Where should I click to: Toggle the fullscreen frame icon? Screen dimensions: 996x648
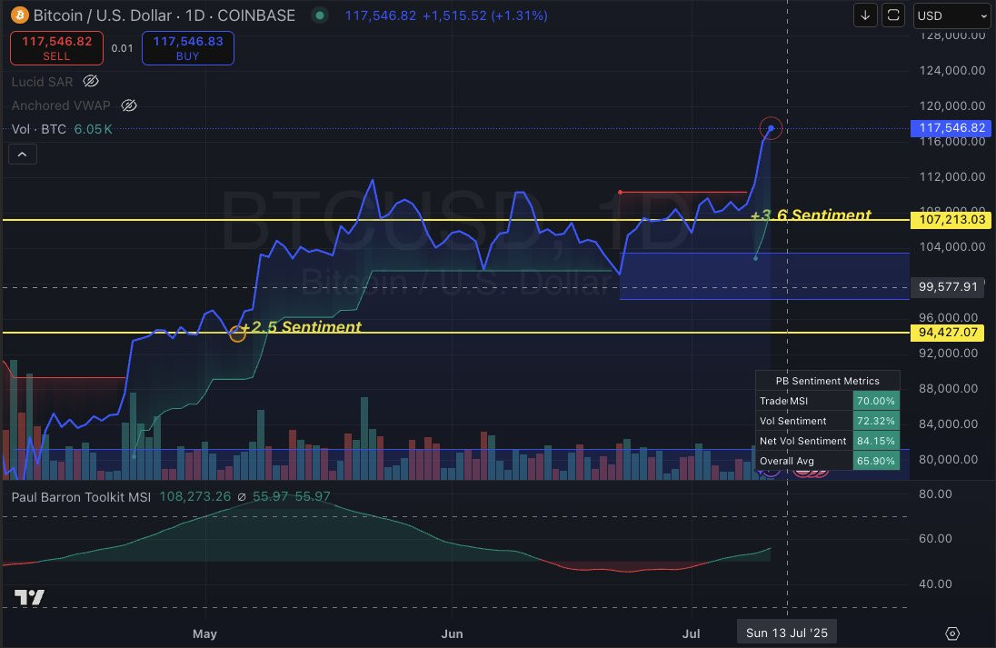tap(893, 15)
